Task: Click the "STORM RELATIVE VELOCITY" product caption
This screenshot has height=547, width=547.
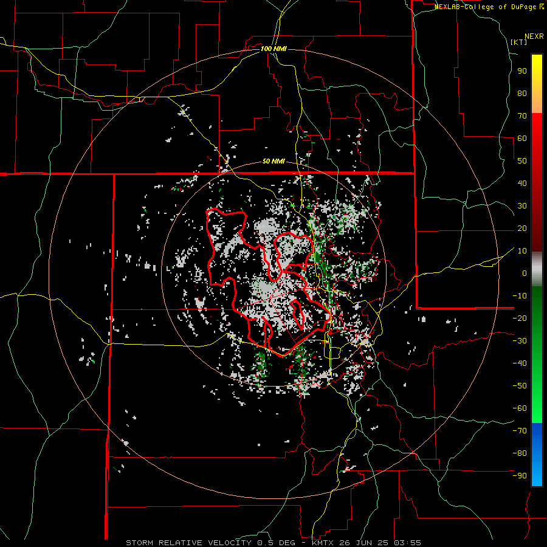Action: click(x=188, y=543)
